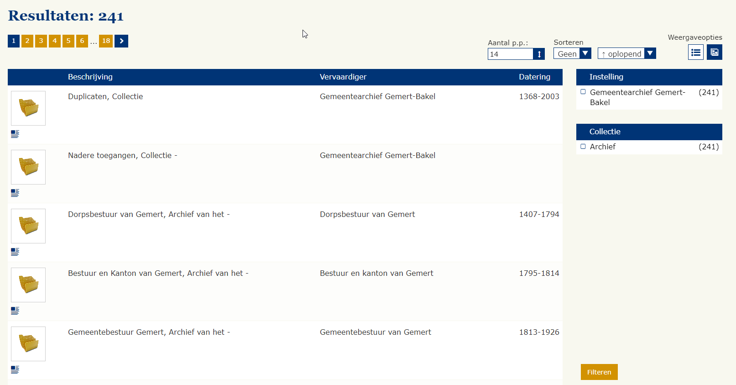
Task: Open the oplopend sort order dropdown
Action: [x=627, y=53]
